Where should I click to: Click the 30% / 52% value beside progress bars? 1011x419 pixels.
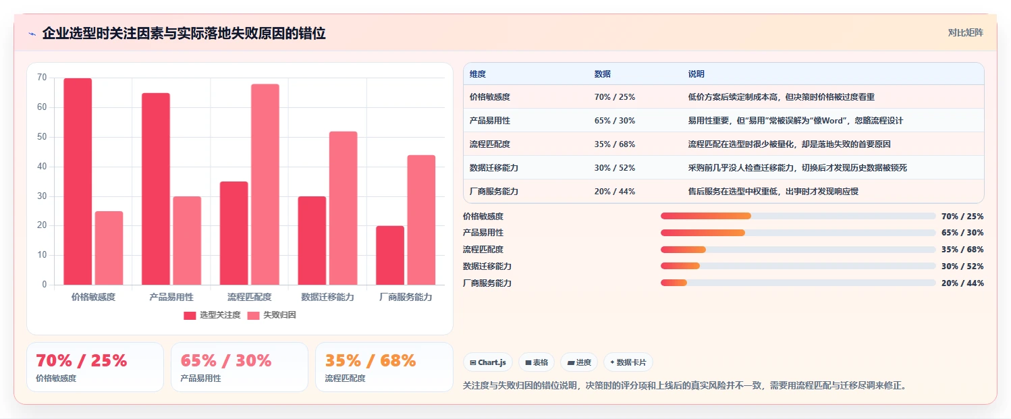click(962, 267)
